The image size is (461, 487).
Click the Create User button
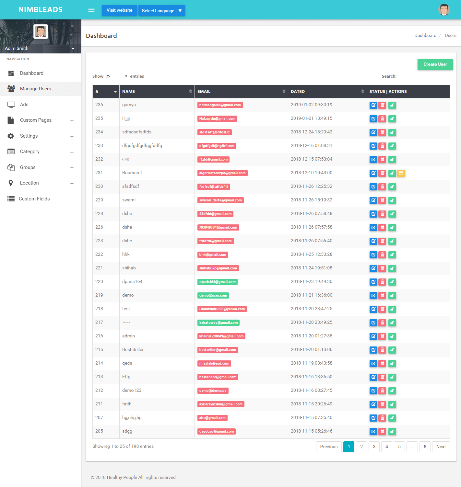coord(435,64)
